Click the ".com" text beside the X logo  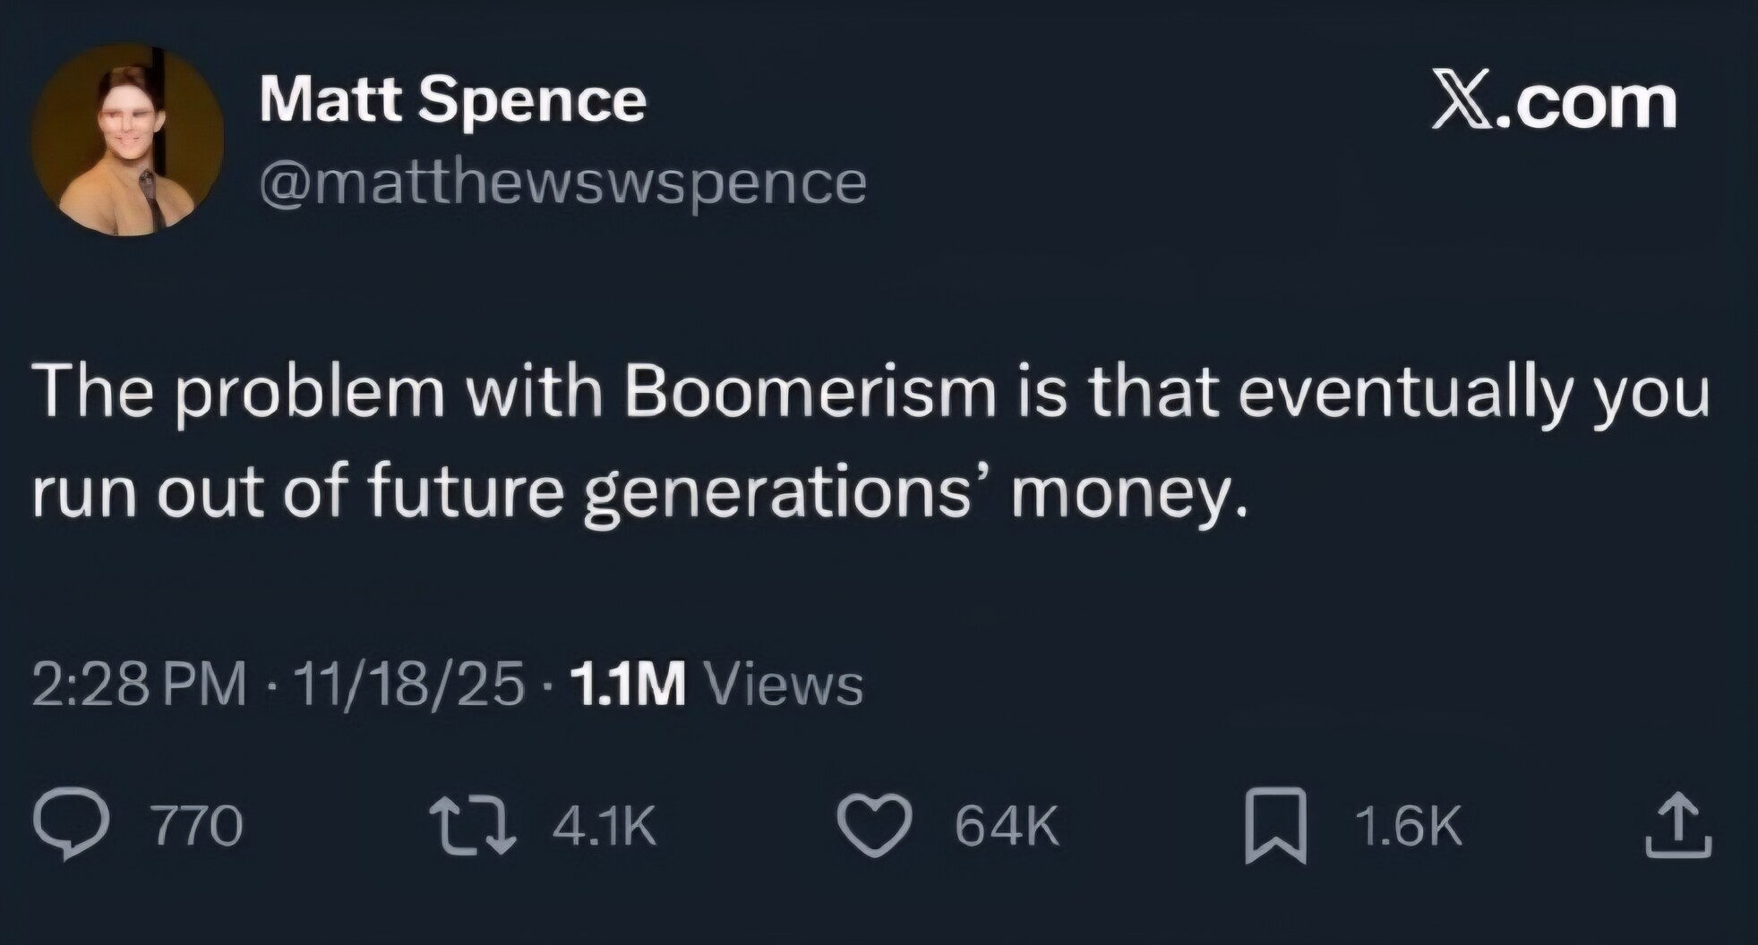click(1582, 103)
